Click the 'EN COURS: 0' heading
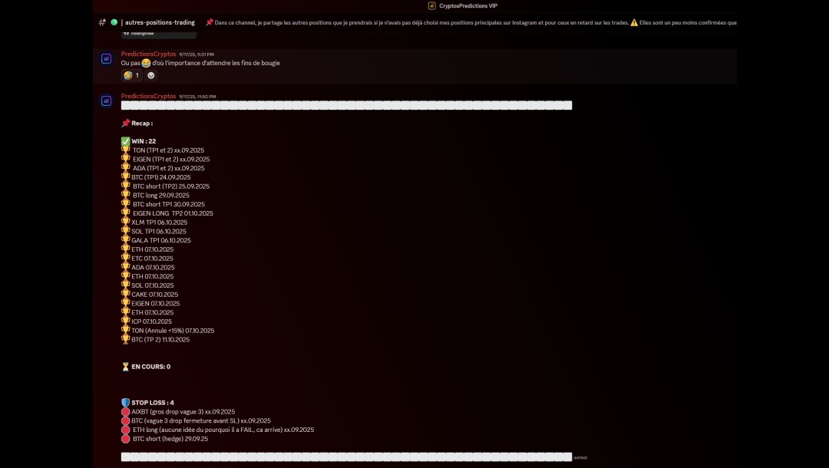This screenshot has height=468, width=829. point(150,367)
